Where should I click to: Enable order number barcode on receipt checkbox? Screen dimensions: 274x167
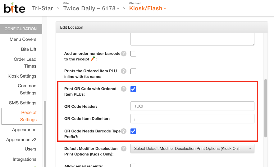click(x=133, y=54)
